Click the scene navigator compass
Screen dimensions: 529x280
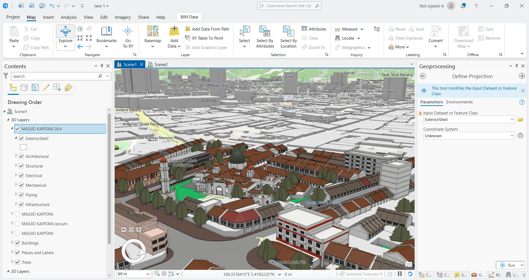click(134, 251)
